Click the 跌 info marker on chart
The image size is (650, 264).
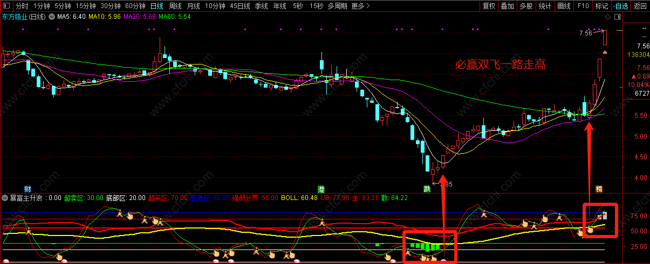click(427, 189)
